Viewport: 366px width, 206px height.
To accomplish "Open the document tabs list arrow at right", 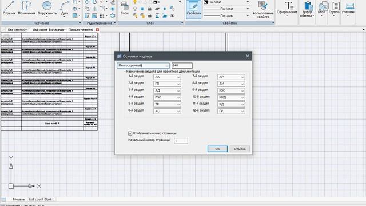I will [363, 30].
